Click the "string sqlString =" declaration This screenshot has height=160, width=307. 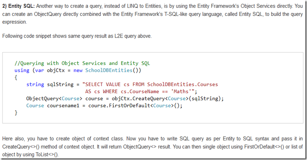[x=53, y=84]
